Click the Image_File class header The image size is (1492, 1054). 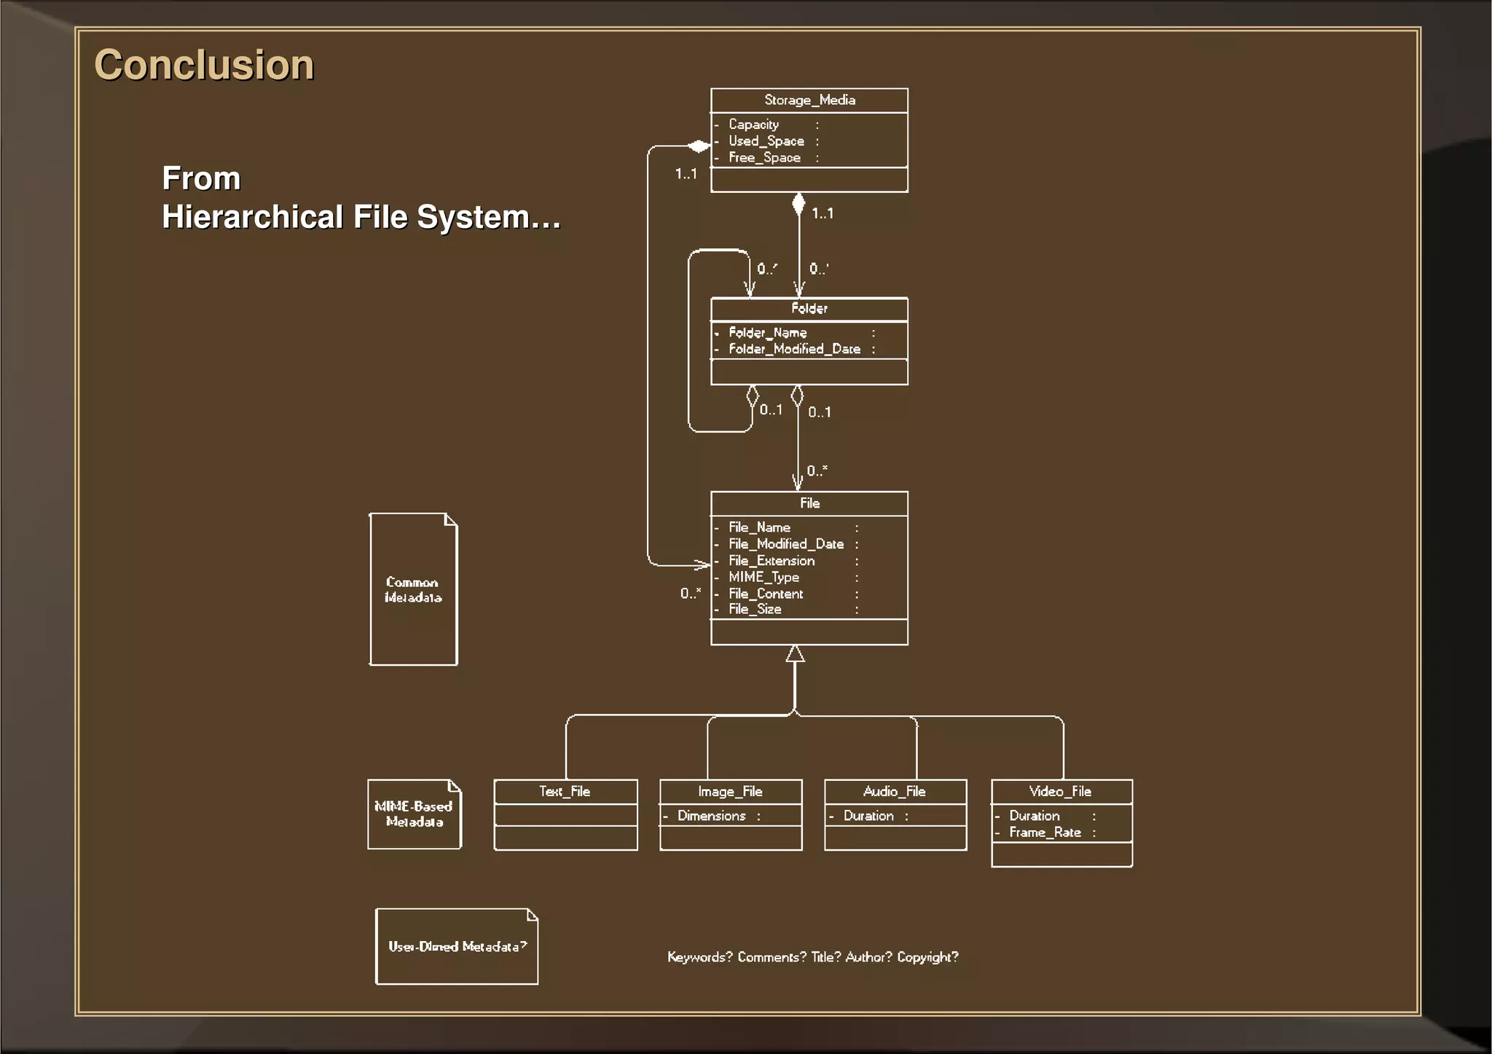[x=730, y=792]
